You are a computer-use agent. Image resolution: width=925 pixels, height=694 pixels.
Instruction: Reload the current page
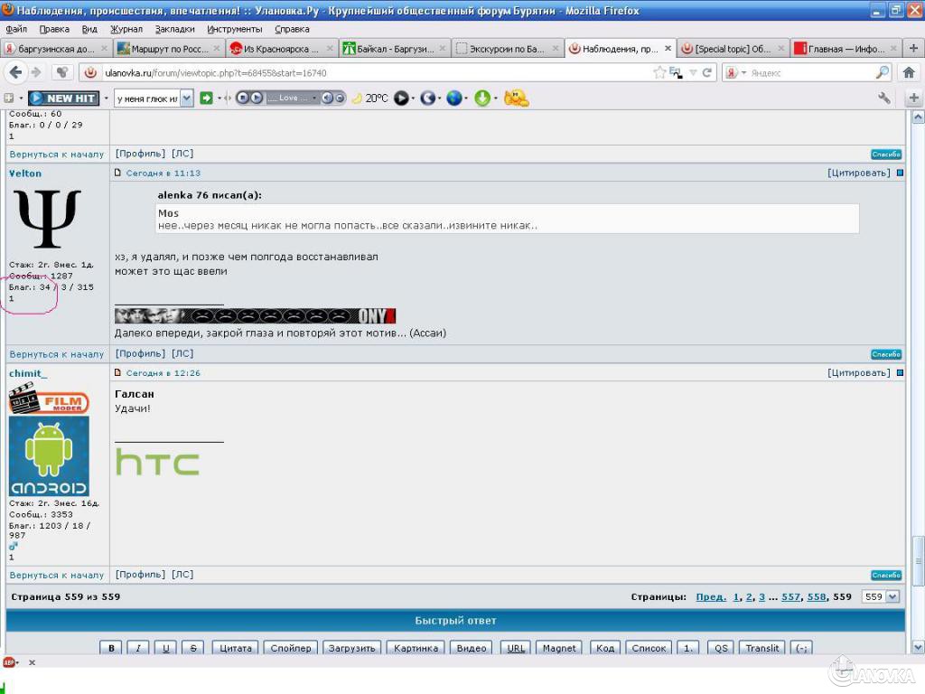click(707, 72)
